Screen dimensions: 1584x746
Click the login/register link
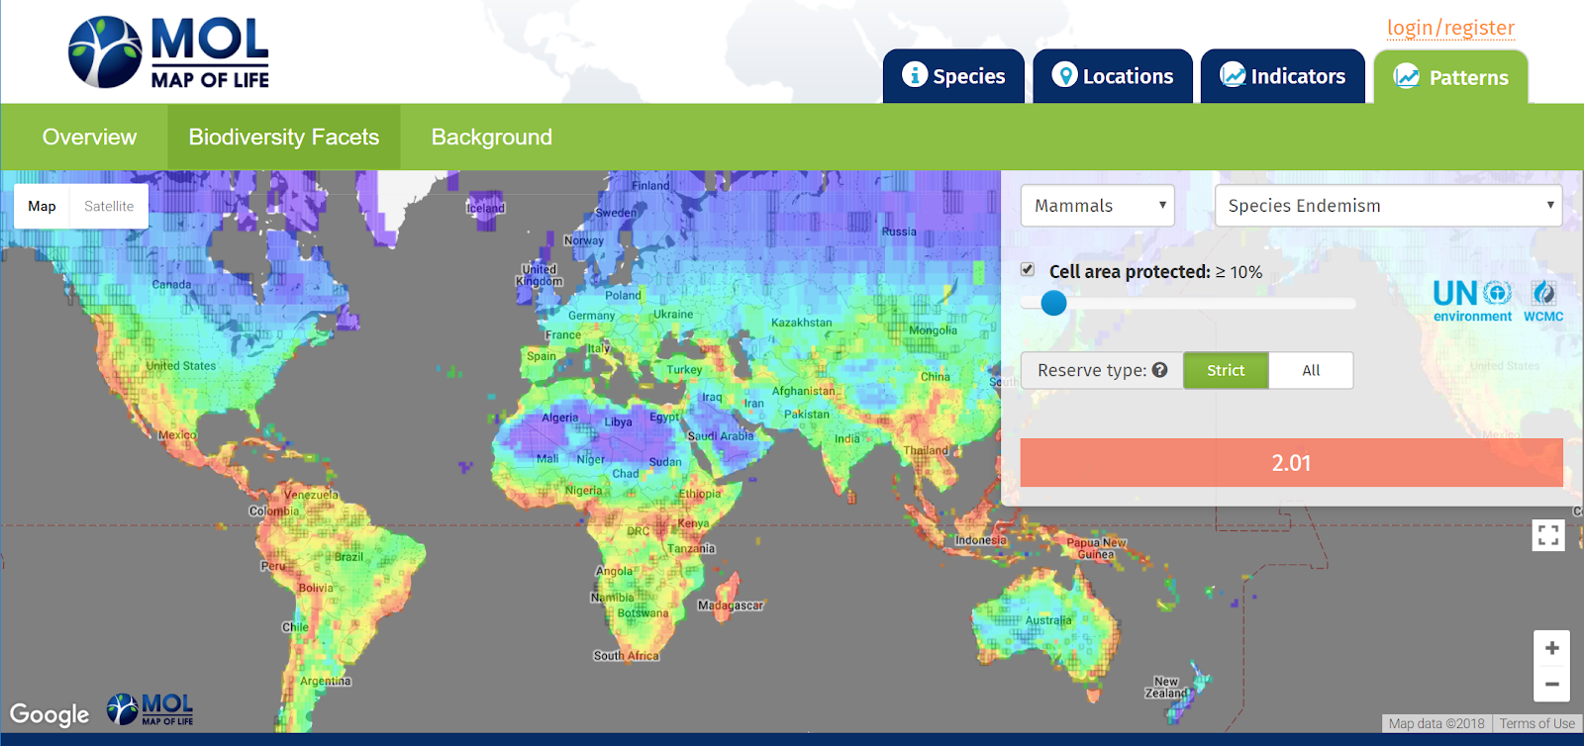click(1450, 28)
